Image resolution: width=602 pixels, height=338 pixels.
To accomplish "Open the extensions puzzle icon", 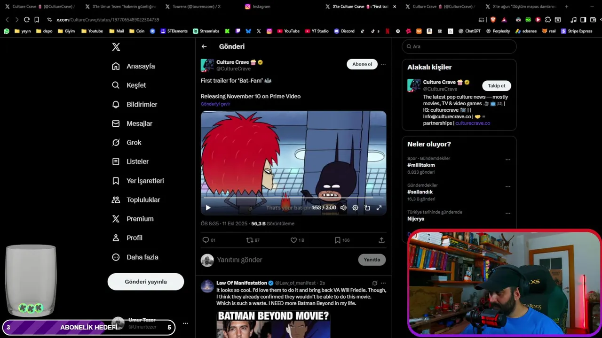I will click(548, 20).
